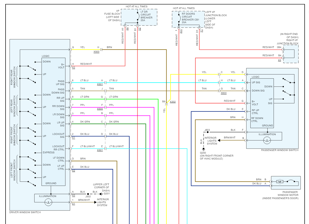Click the J603 splice dot
The width and height of the screenshot is (309, 224).
(x=208, y=132)
